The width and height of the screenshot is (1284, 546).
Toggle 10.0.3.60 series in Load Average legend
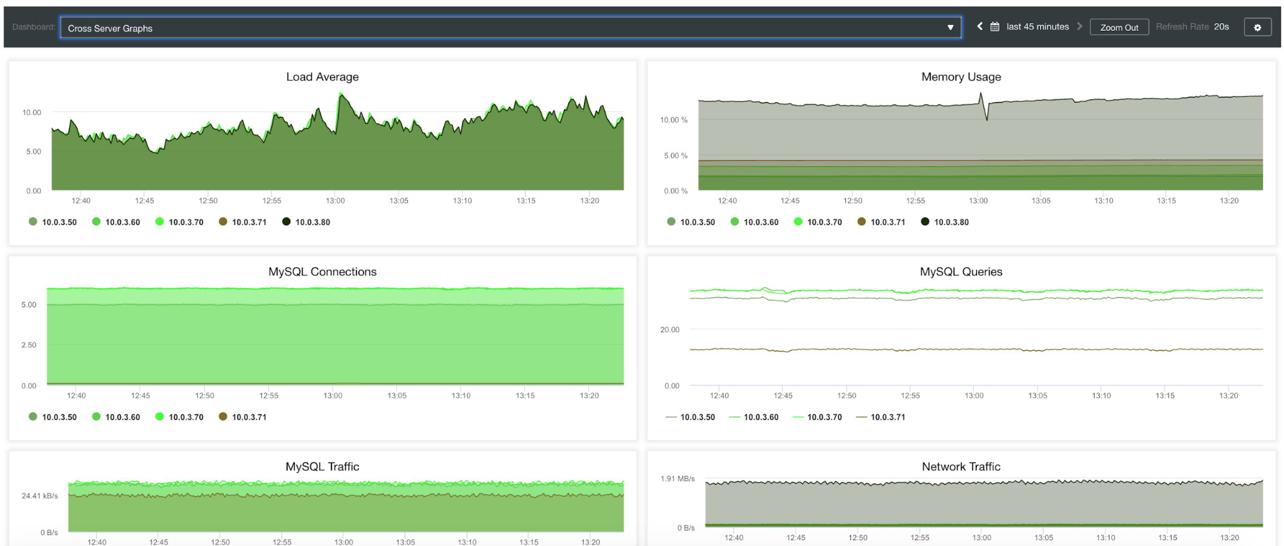tap(116, 222)
